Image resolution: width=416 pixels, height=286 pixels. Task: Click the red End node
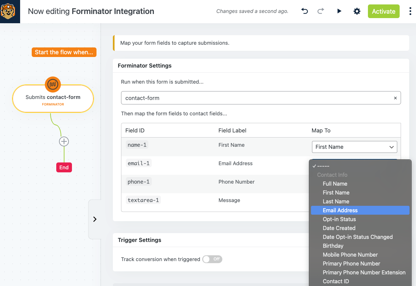coord(64,167)
